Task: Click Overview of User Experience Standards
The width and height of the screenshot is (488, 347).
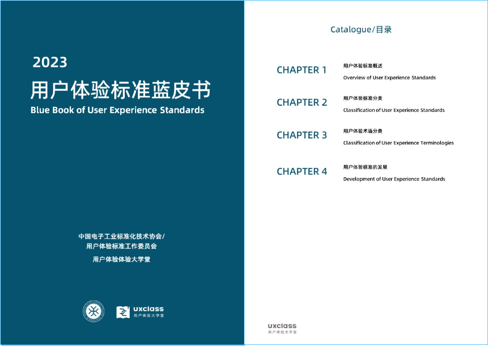Action: tap(389, 78)
